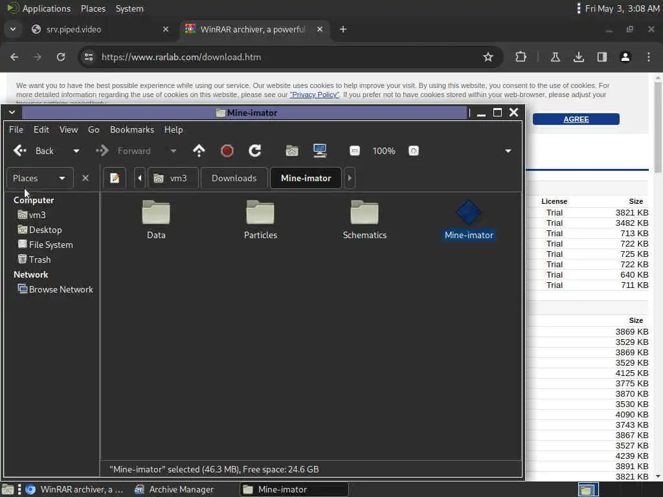The width and height of the screenshot is (663, 497).
Task: Open the System menu in top panel
Action: (129, 8)
